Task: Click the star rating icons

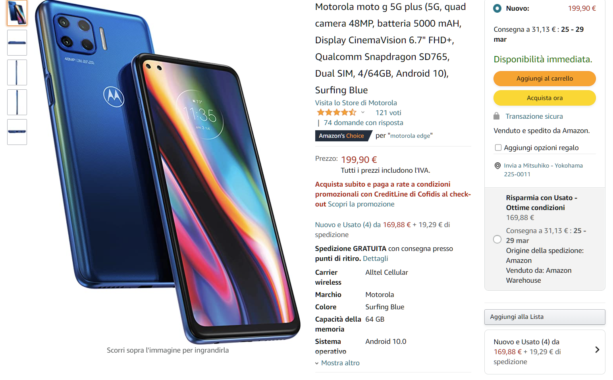Action: 336,112
